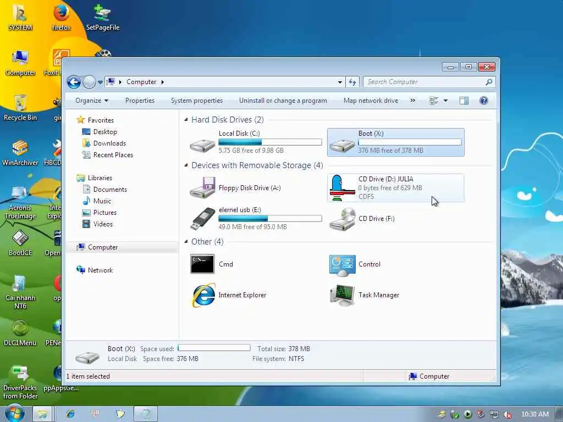Screen dimensions: 563x422
Task: Open Desktop in Favorites
Action: click(x=105, y=132)
